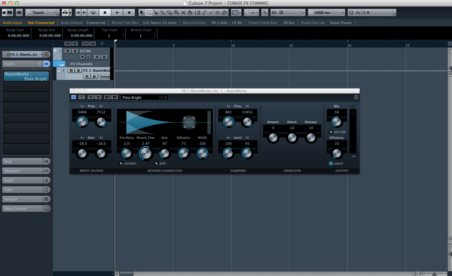This screenshot has width=452, height=276.
Task: Toggle the RoomWorks plugin power button
Action: 74,97
